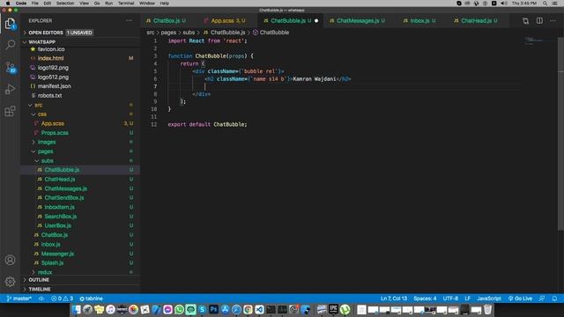Image resolution: width=564 pixels, height=317 pixels.
Task: Open uTorrent from the Dock
Action: (345, 309)
